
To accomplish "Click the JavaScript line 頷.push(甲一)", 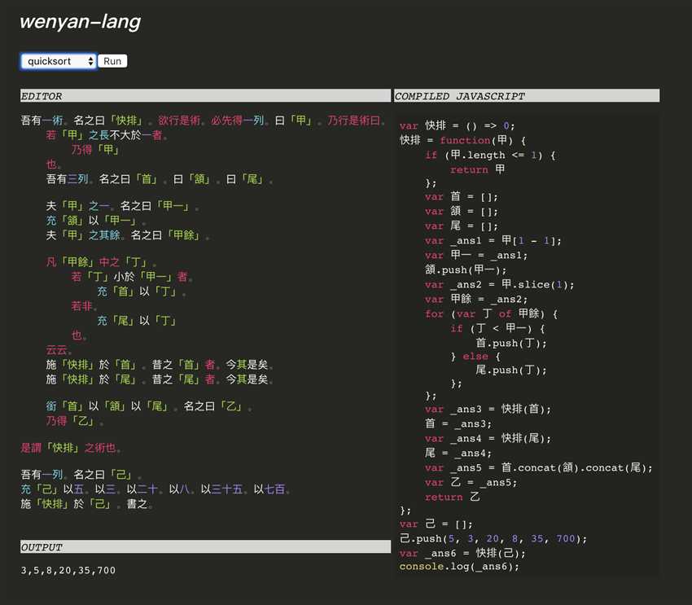I will point(466,270).
